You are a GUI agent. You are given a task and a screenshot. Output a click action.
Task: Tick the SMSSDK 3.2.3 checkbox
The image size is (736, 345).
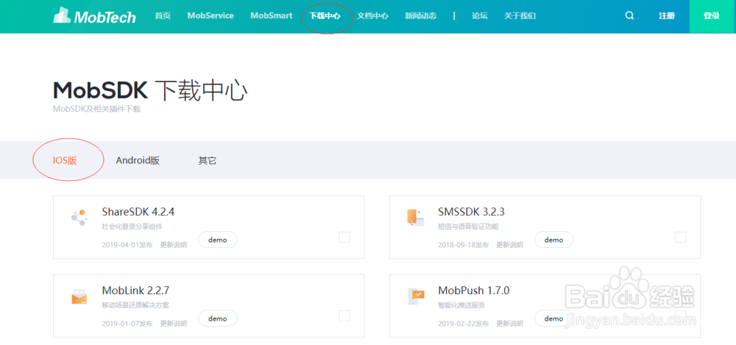tap(681, 238)
